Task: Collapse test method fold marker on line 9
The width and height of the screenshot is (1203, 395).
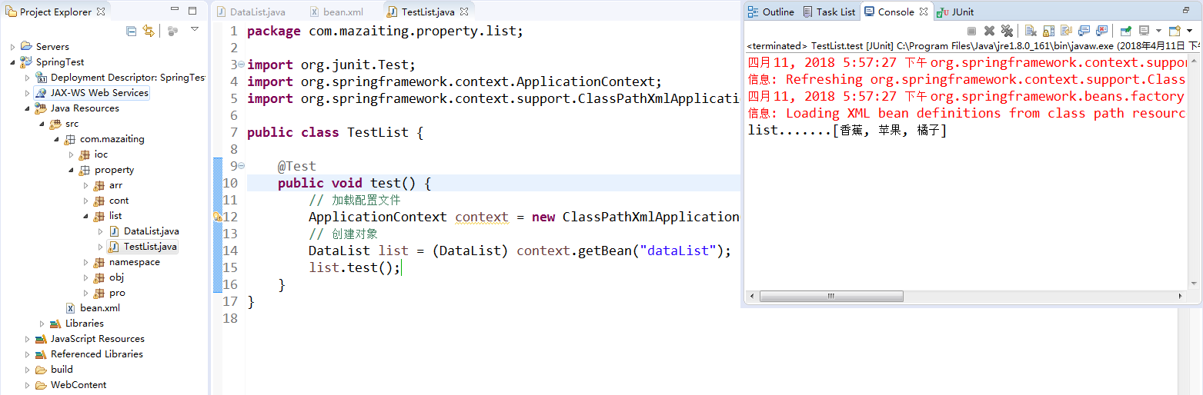Action: click(x=242, y=166)
